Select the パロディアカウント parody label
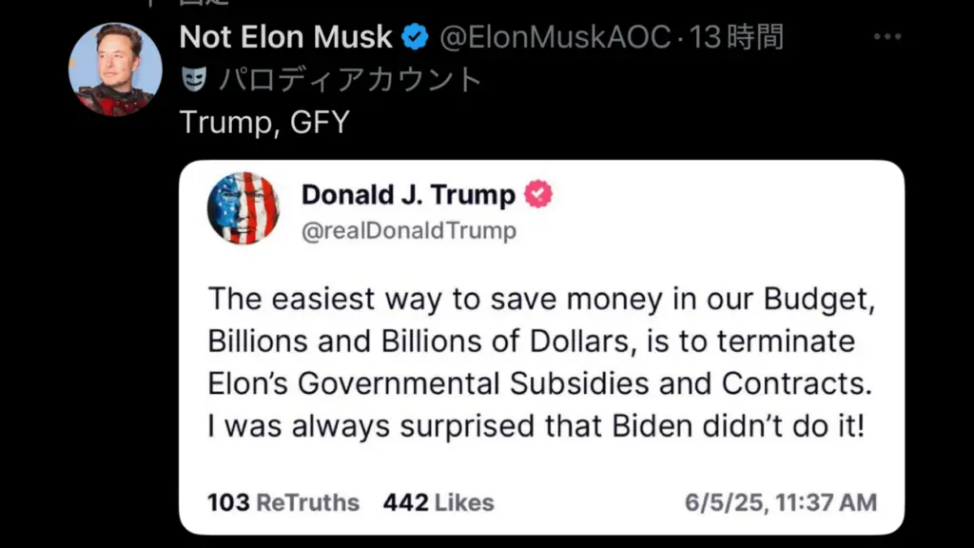974x548 pixels. pyautogui.click(x=351, y=80)
